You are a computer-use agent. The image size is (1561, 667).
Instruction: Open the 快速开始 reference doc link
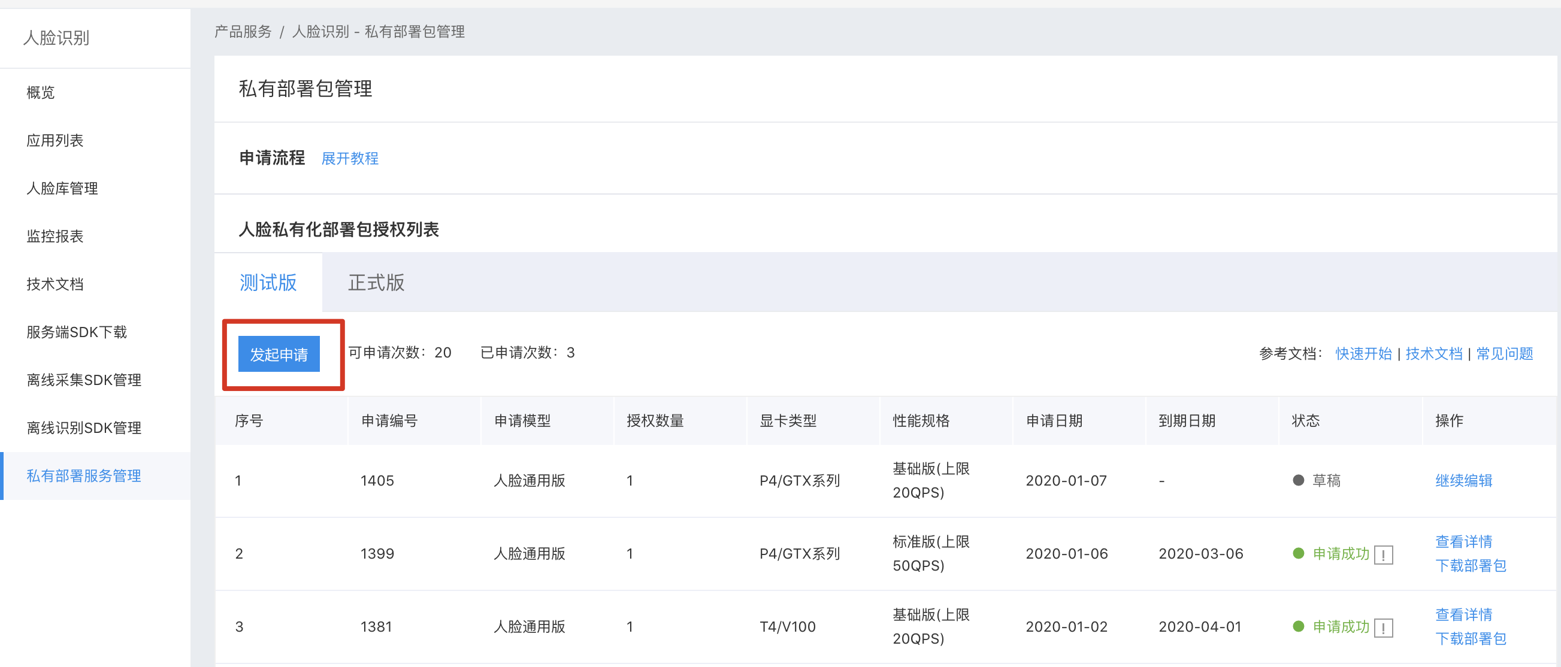tap(1363, 353)
